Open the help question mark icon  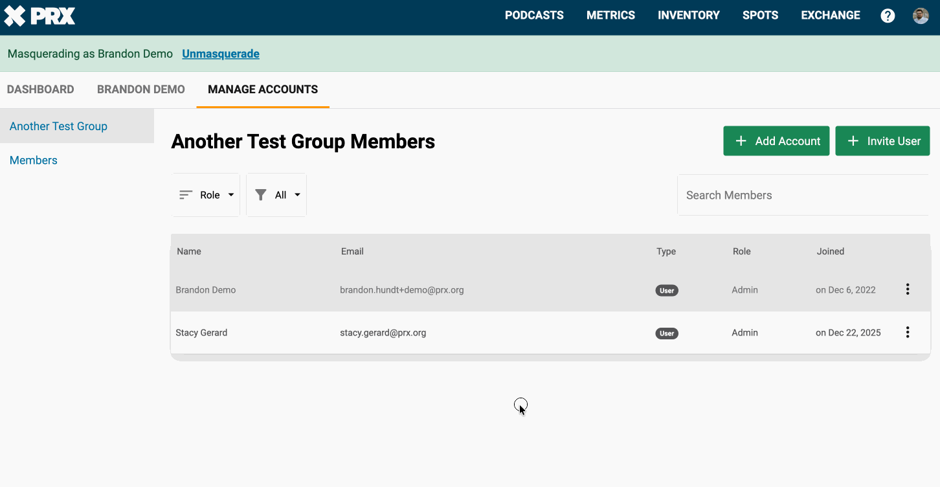pos(888,16)
